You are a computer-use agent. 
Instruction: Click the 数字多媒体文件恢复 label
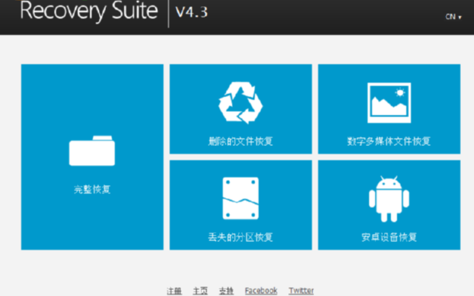(x=389, y=141)
